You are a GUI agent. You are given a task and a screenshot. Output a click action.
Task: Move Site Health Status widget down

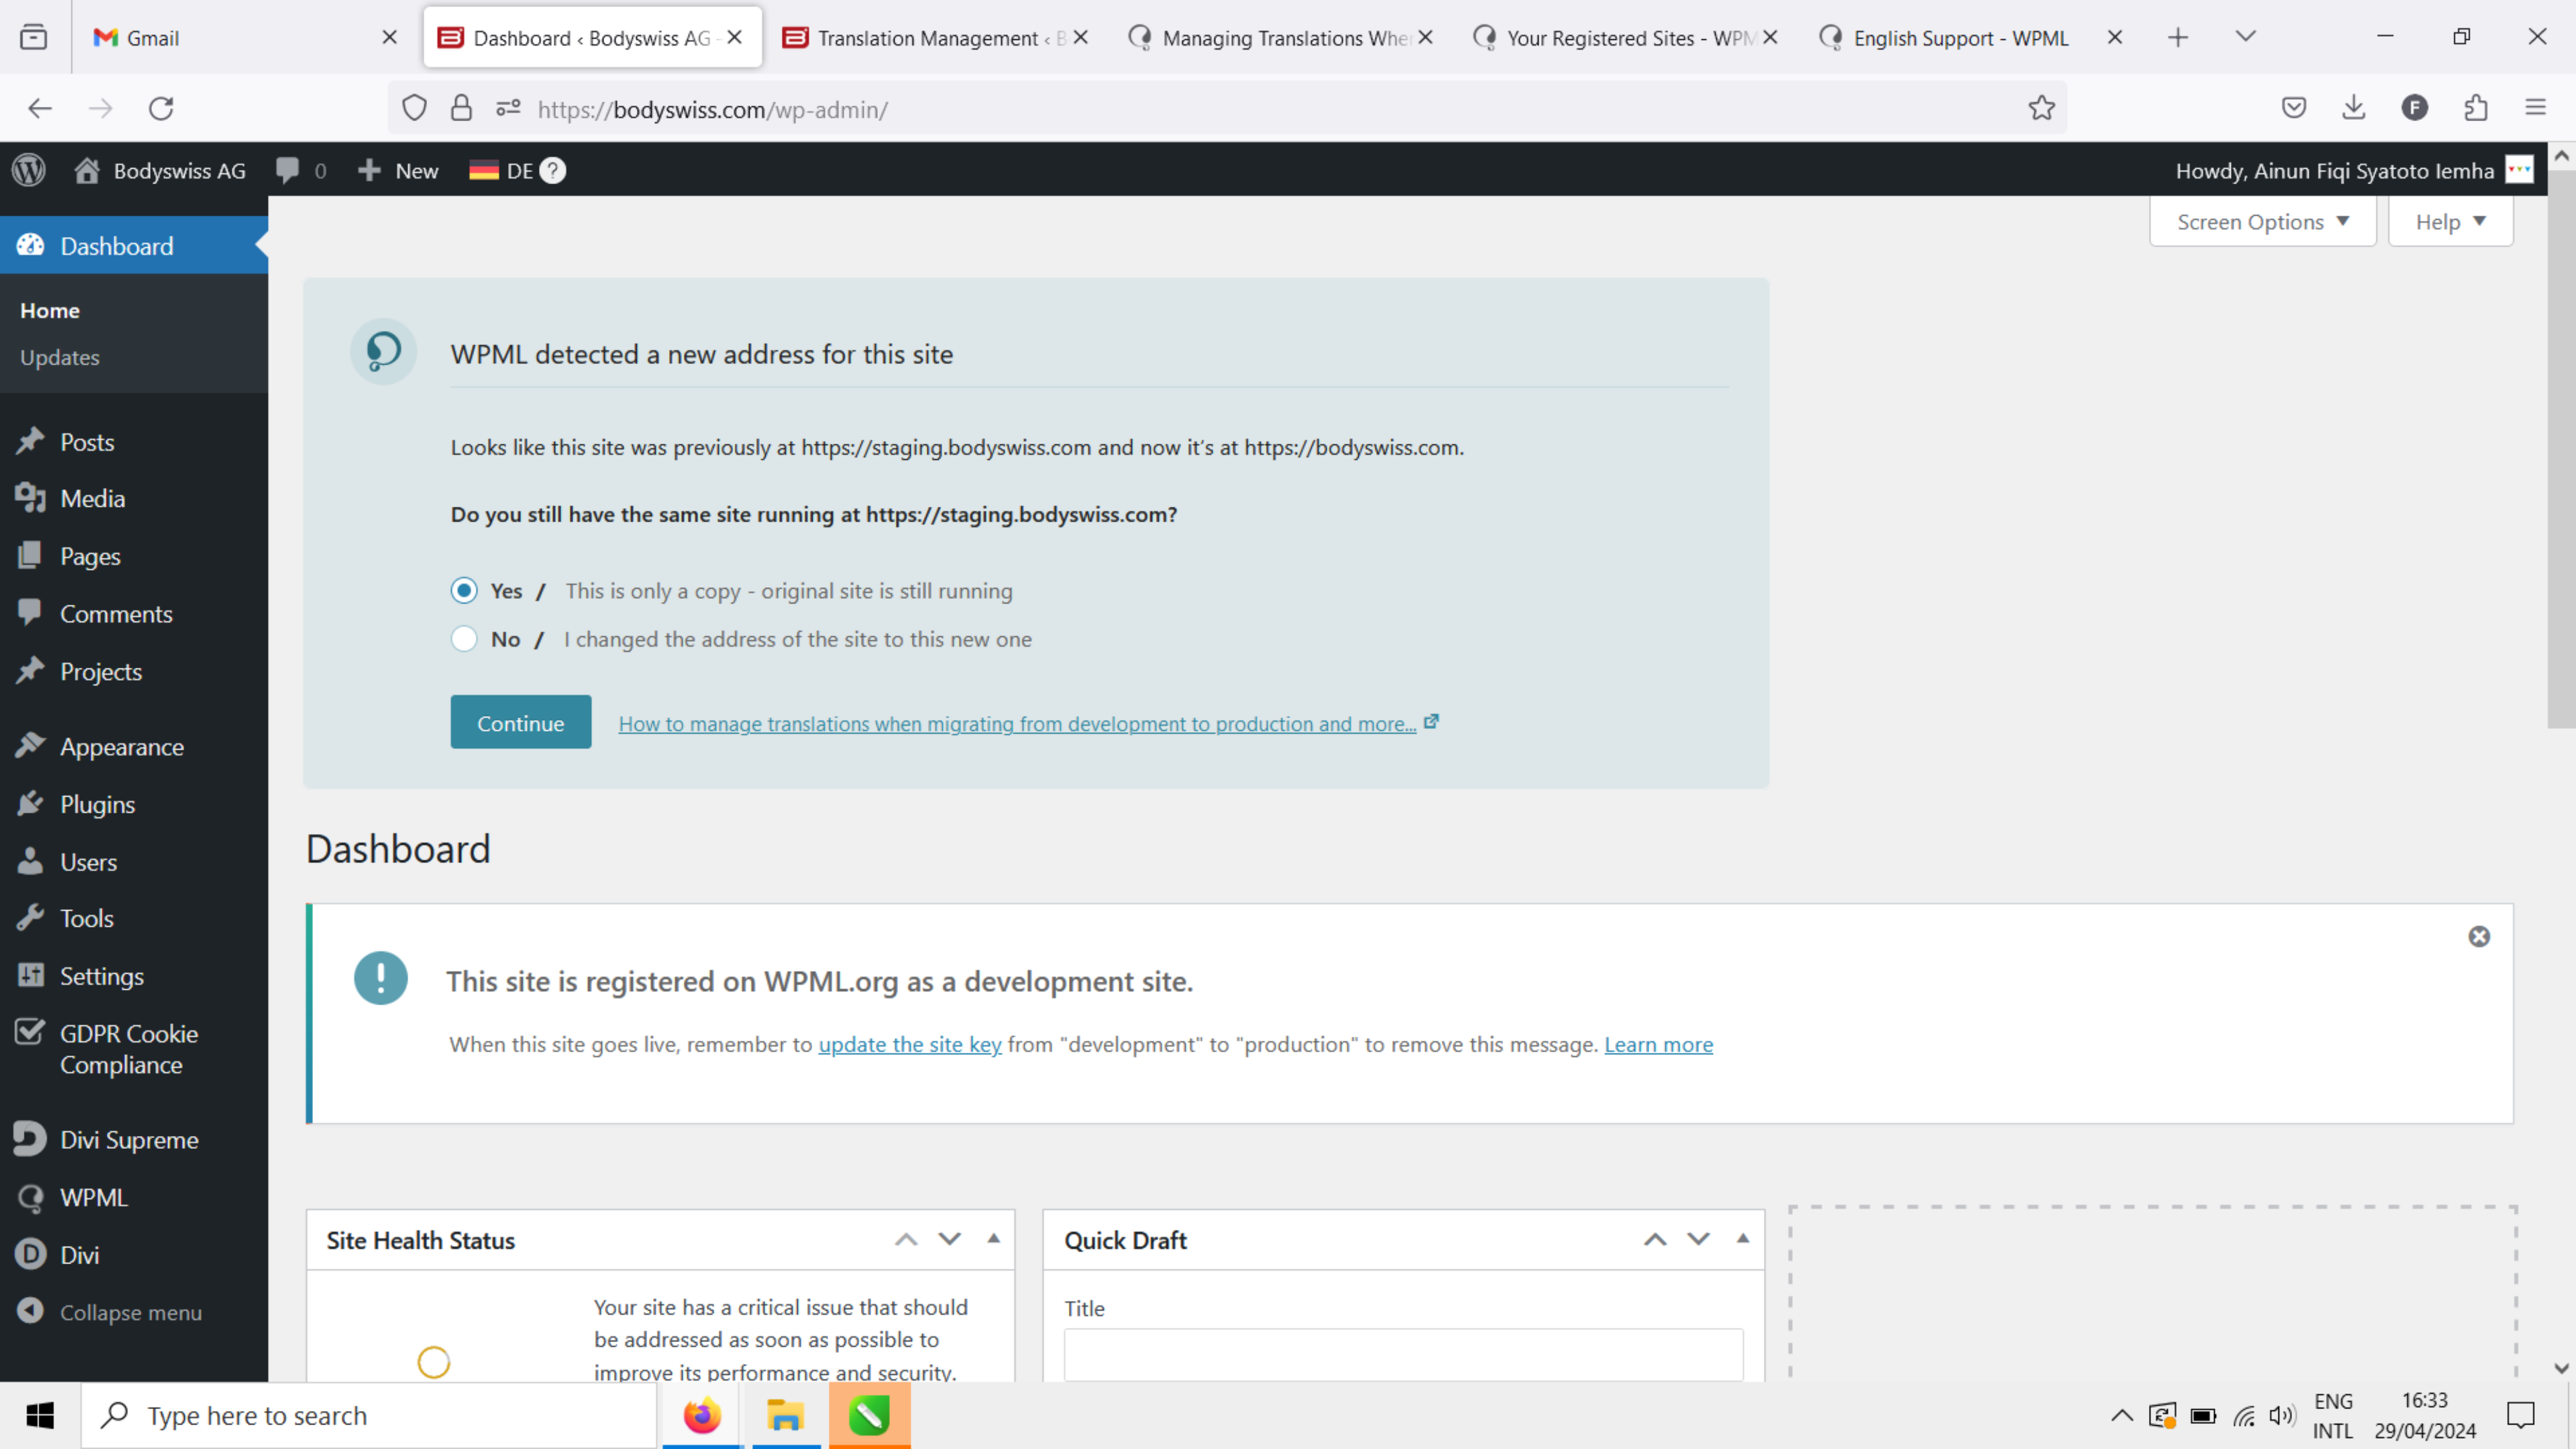click(949, 1240)
